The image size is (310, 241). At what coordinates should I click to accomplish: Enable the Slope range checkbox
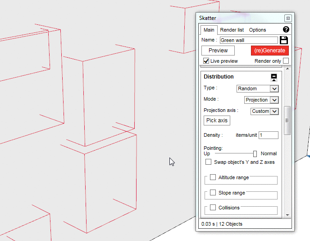(213, 193)
